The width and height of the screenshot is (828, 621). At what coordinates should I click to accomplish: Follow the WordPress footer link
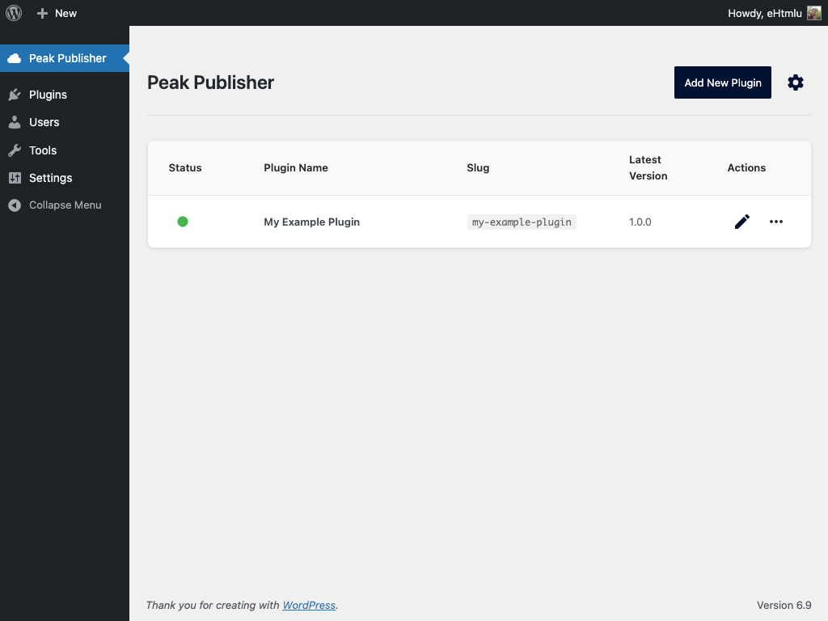click(x=309, y=605)
